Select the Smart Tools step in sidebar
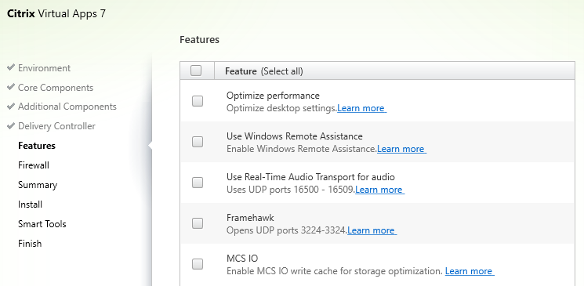Screen dimensions: 584x286 click(x=42, y=224)
